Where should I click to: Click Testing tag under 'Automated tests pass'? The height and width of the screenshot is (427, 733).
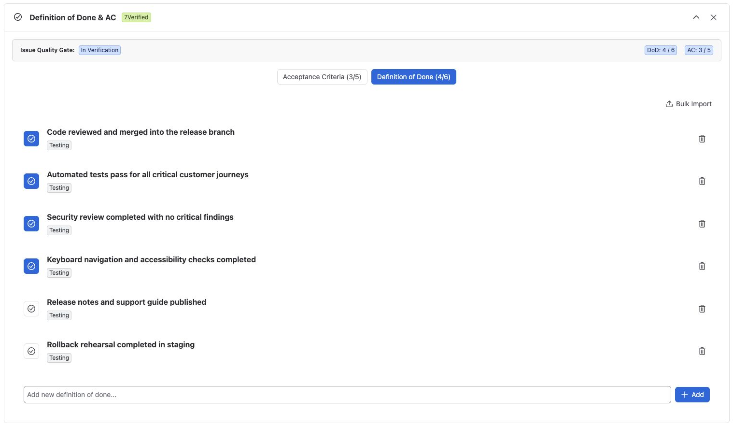click(59, 188)
